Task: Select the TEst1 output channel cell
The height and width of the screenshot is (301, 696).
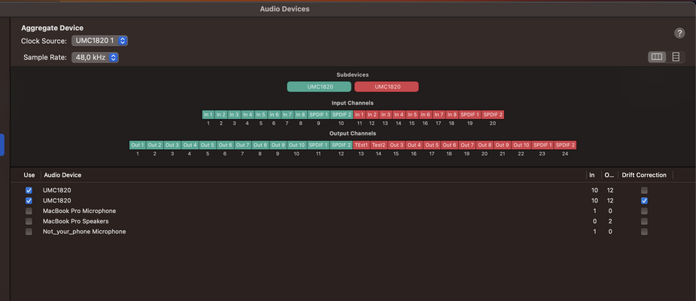Action: pyautogui.click(x=361, y=144)
